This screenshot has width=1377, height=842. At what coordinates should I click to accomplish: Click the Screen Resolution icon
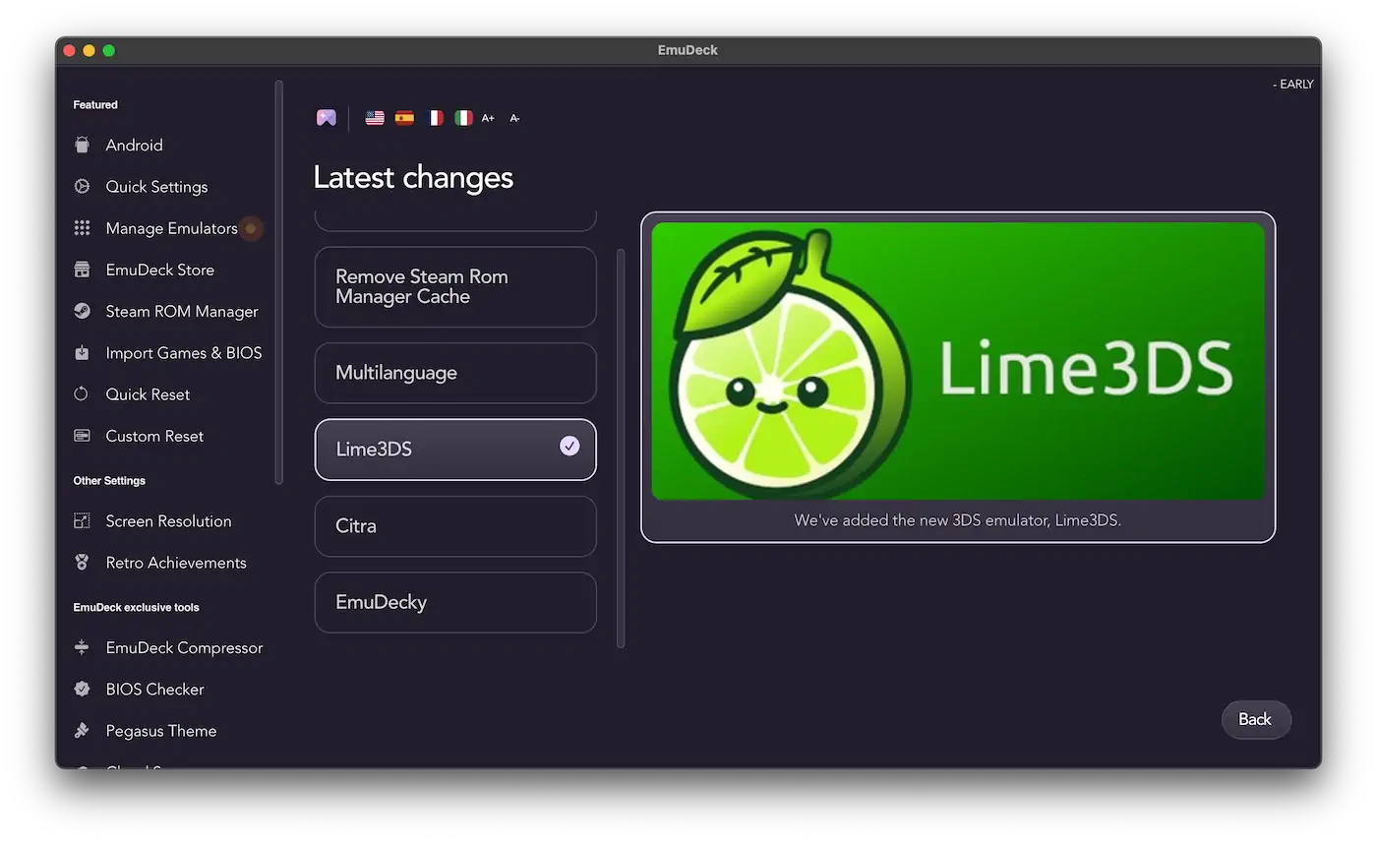coord(82,520)
